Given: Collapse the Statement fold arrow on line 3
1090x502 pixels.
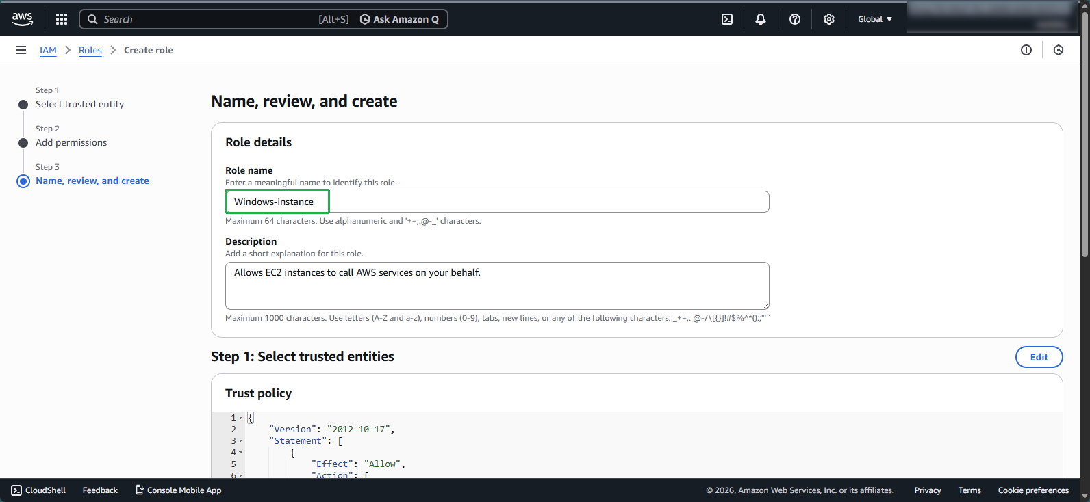Looking at the screenshot, I should [x=241, y=441].
